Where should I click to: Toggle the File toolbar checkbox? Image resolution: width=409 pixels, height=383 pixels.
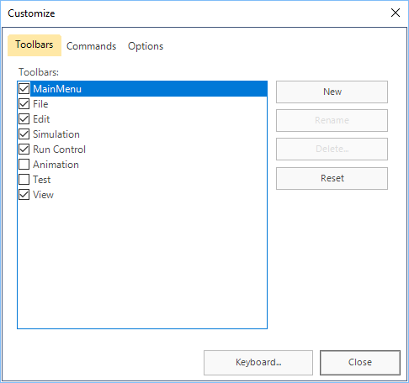click(x=24, y=104)
